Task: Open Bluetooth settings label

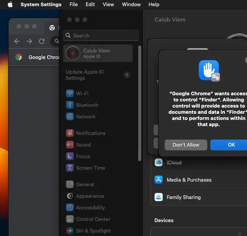Action: pyautogui.click(x=87, y=105)
